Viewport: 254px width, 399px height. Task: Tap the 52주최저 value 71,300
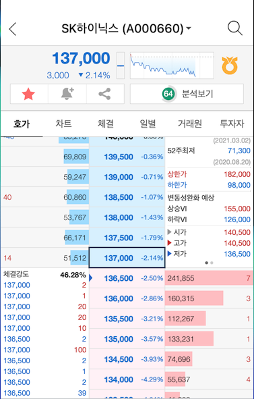click(239, 151)
